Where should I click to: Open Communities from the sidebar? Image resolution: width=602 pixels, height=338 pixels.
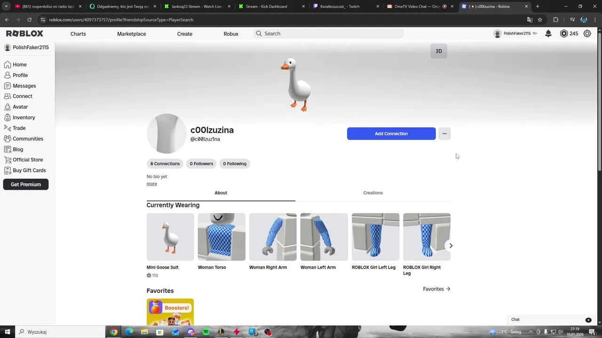tap(24, 139)
